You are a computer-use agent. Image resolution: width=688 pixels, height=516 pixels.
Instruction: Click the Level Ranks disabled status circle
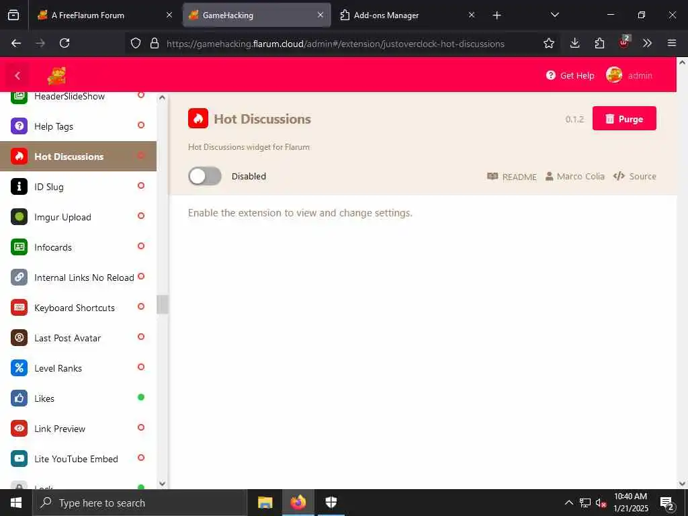141,368
